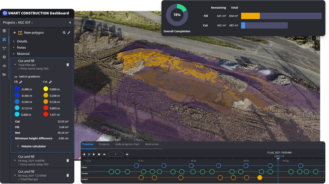Pick the yellow 0.000 m Cut swatch

[x=46, y=89]
